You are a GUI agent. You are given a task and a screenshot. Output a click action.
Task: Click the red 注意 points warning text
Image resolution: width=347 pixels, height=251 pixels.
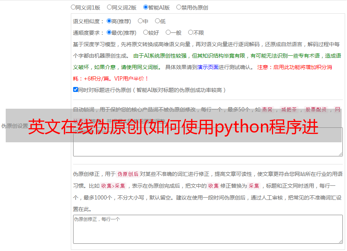click(203, 73)
